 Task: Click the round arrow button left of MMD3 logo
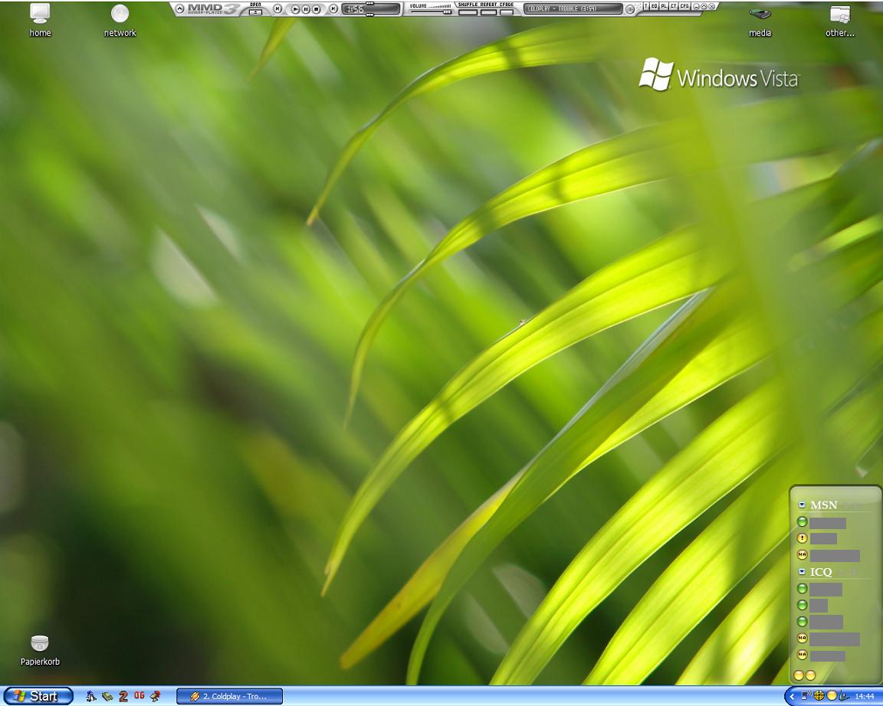(179, 8)
